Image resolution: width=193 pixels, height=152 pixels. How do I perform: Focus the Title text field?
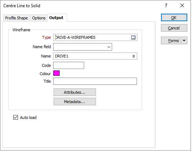click(x=95, y=81)
